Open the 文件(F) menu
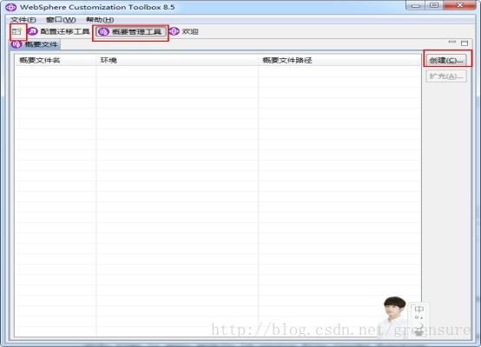481x347 pixels. click(23, 20)
